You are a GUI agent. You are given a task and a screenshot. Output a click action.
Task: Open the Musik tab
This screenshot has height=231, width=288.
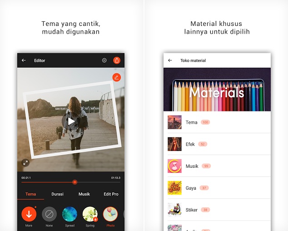tap(84, 194)
